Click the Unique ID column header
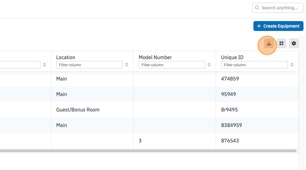This screenshot has height=170, width=306. click(232, 58)
